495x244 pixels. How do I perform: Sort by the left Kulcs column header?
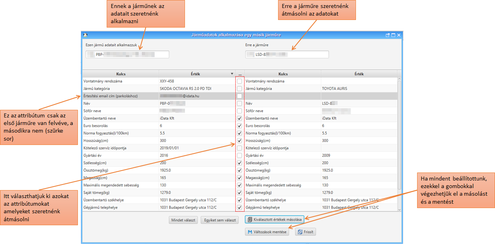121,74
